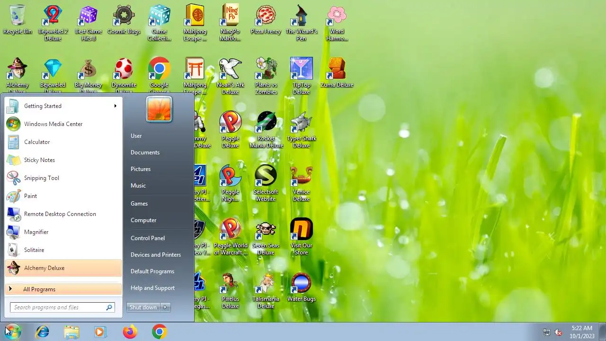This screenshot has height=341, width=606.
Task: Launch Solitaire from Start menu
Action: coord(63,250)
